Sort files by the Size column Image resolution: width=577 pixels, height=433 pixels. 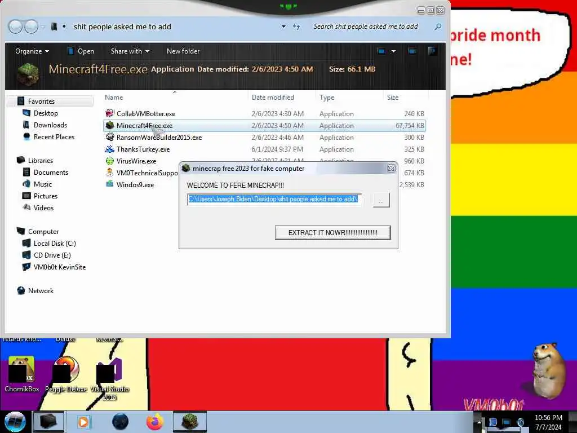point(393,98)
